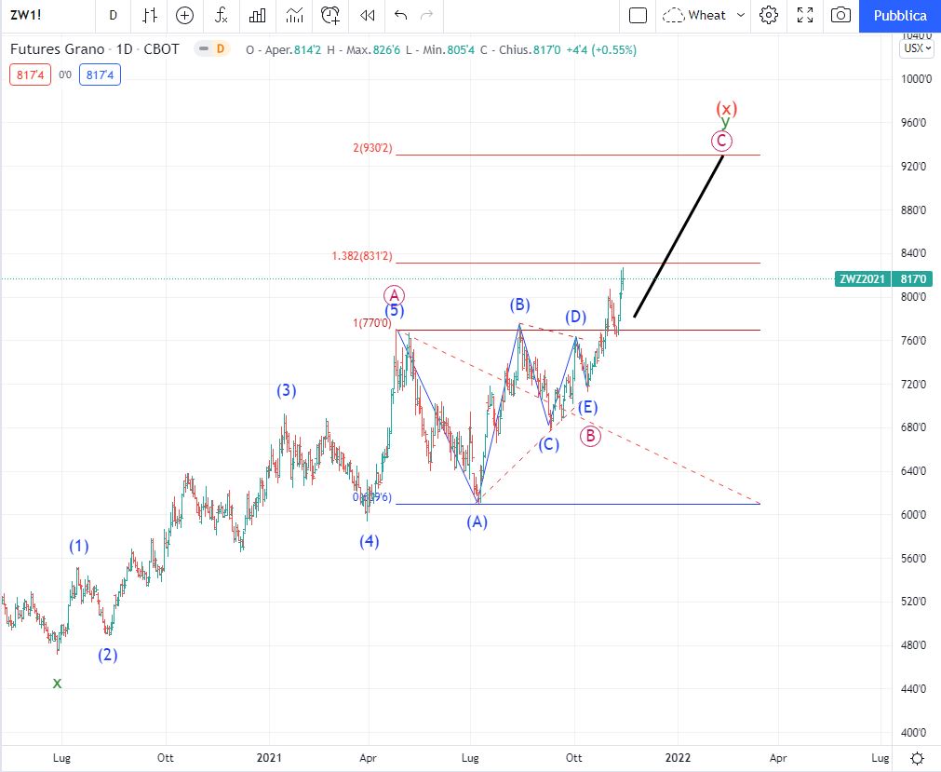Select the blue (1) wave label
Image resolution: width=941 pixels, height=772 pixels.
(x=78, y=547)
